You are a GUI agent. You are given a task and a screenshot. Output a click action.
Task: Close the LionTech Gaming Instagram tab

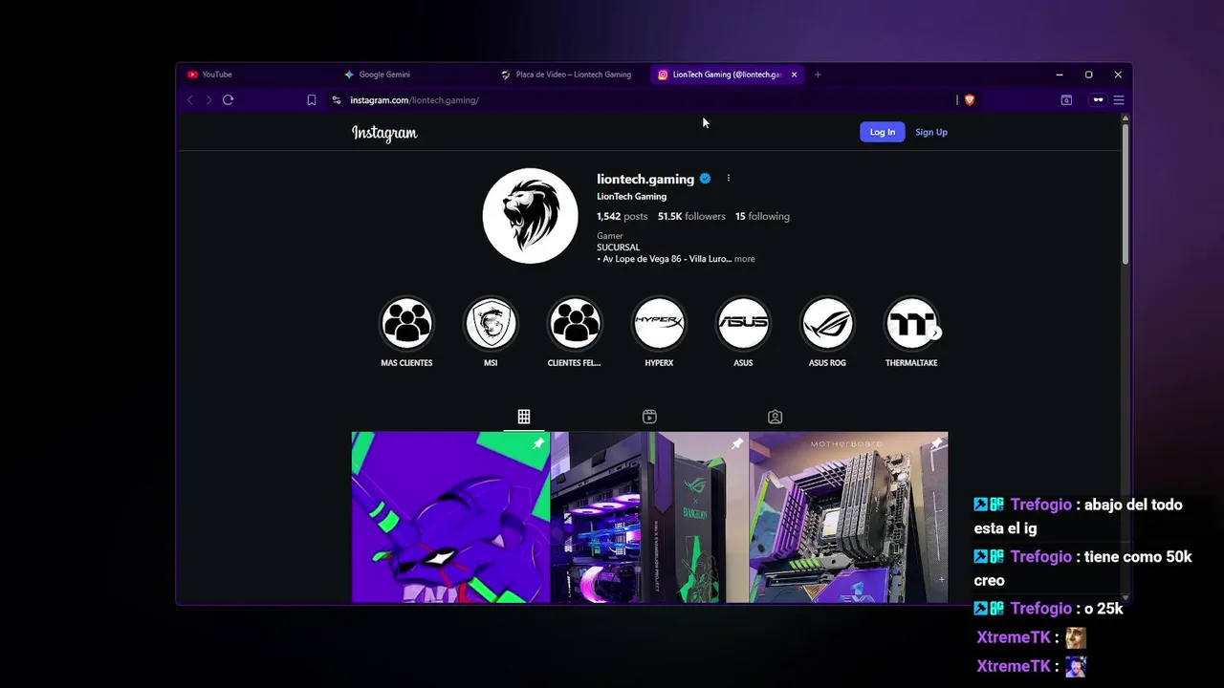(794, 75)
